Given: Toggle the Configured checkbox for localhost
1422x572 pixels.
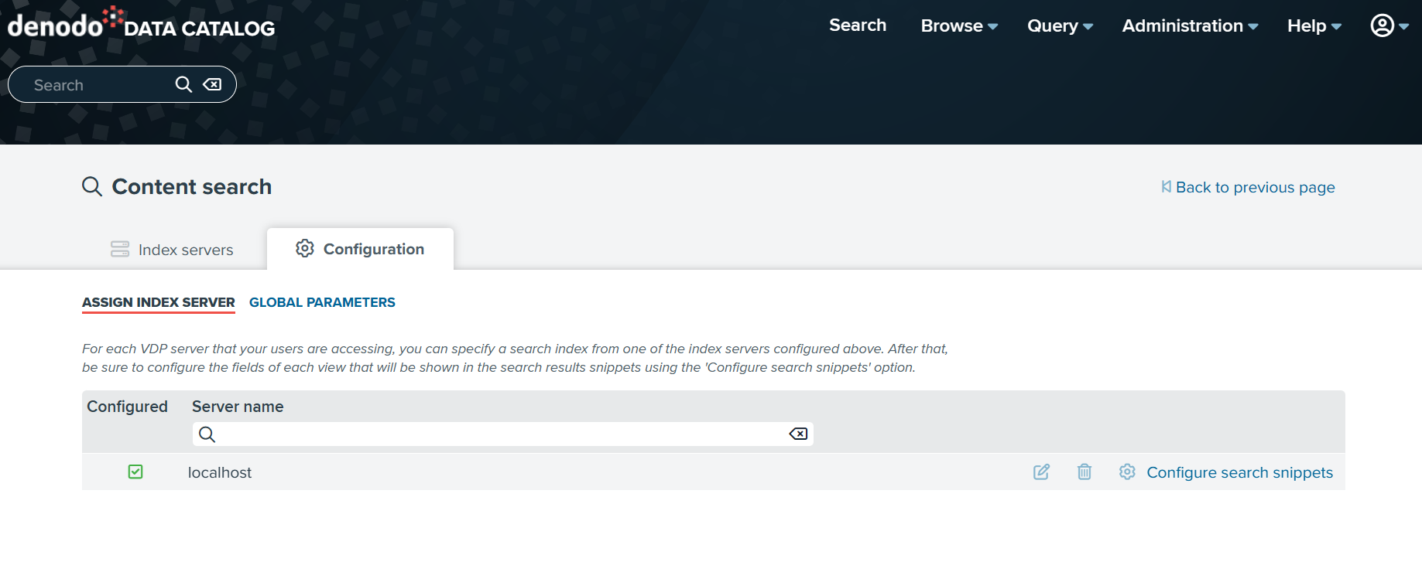Looking at the screenshot, I should pos(135,472).
